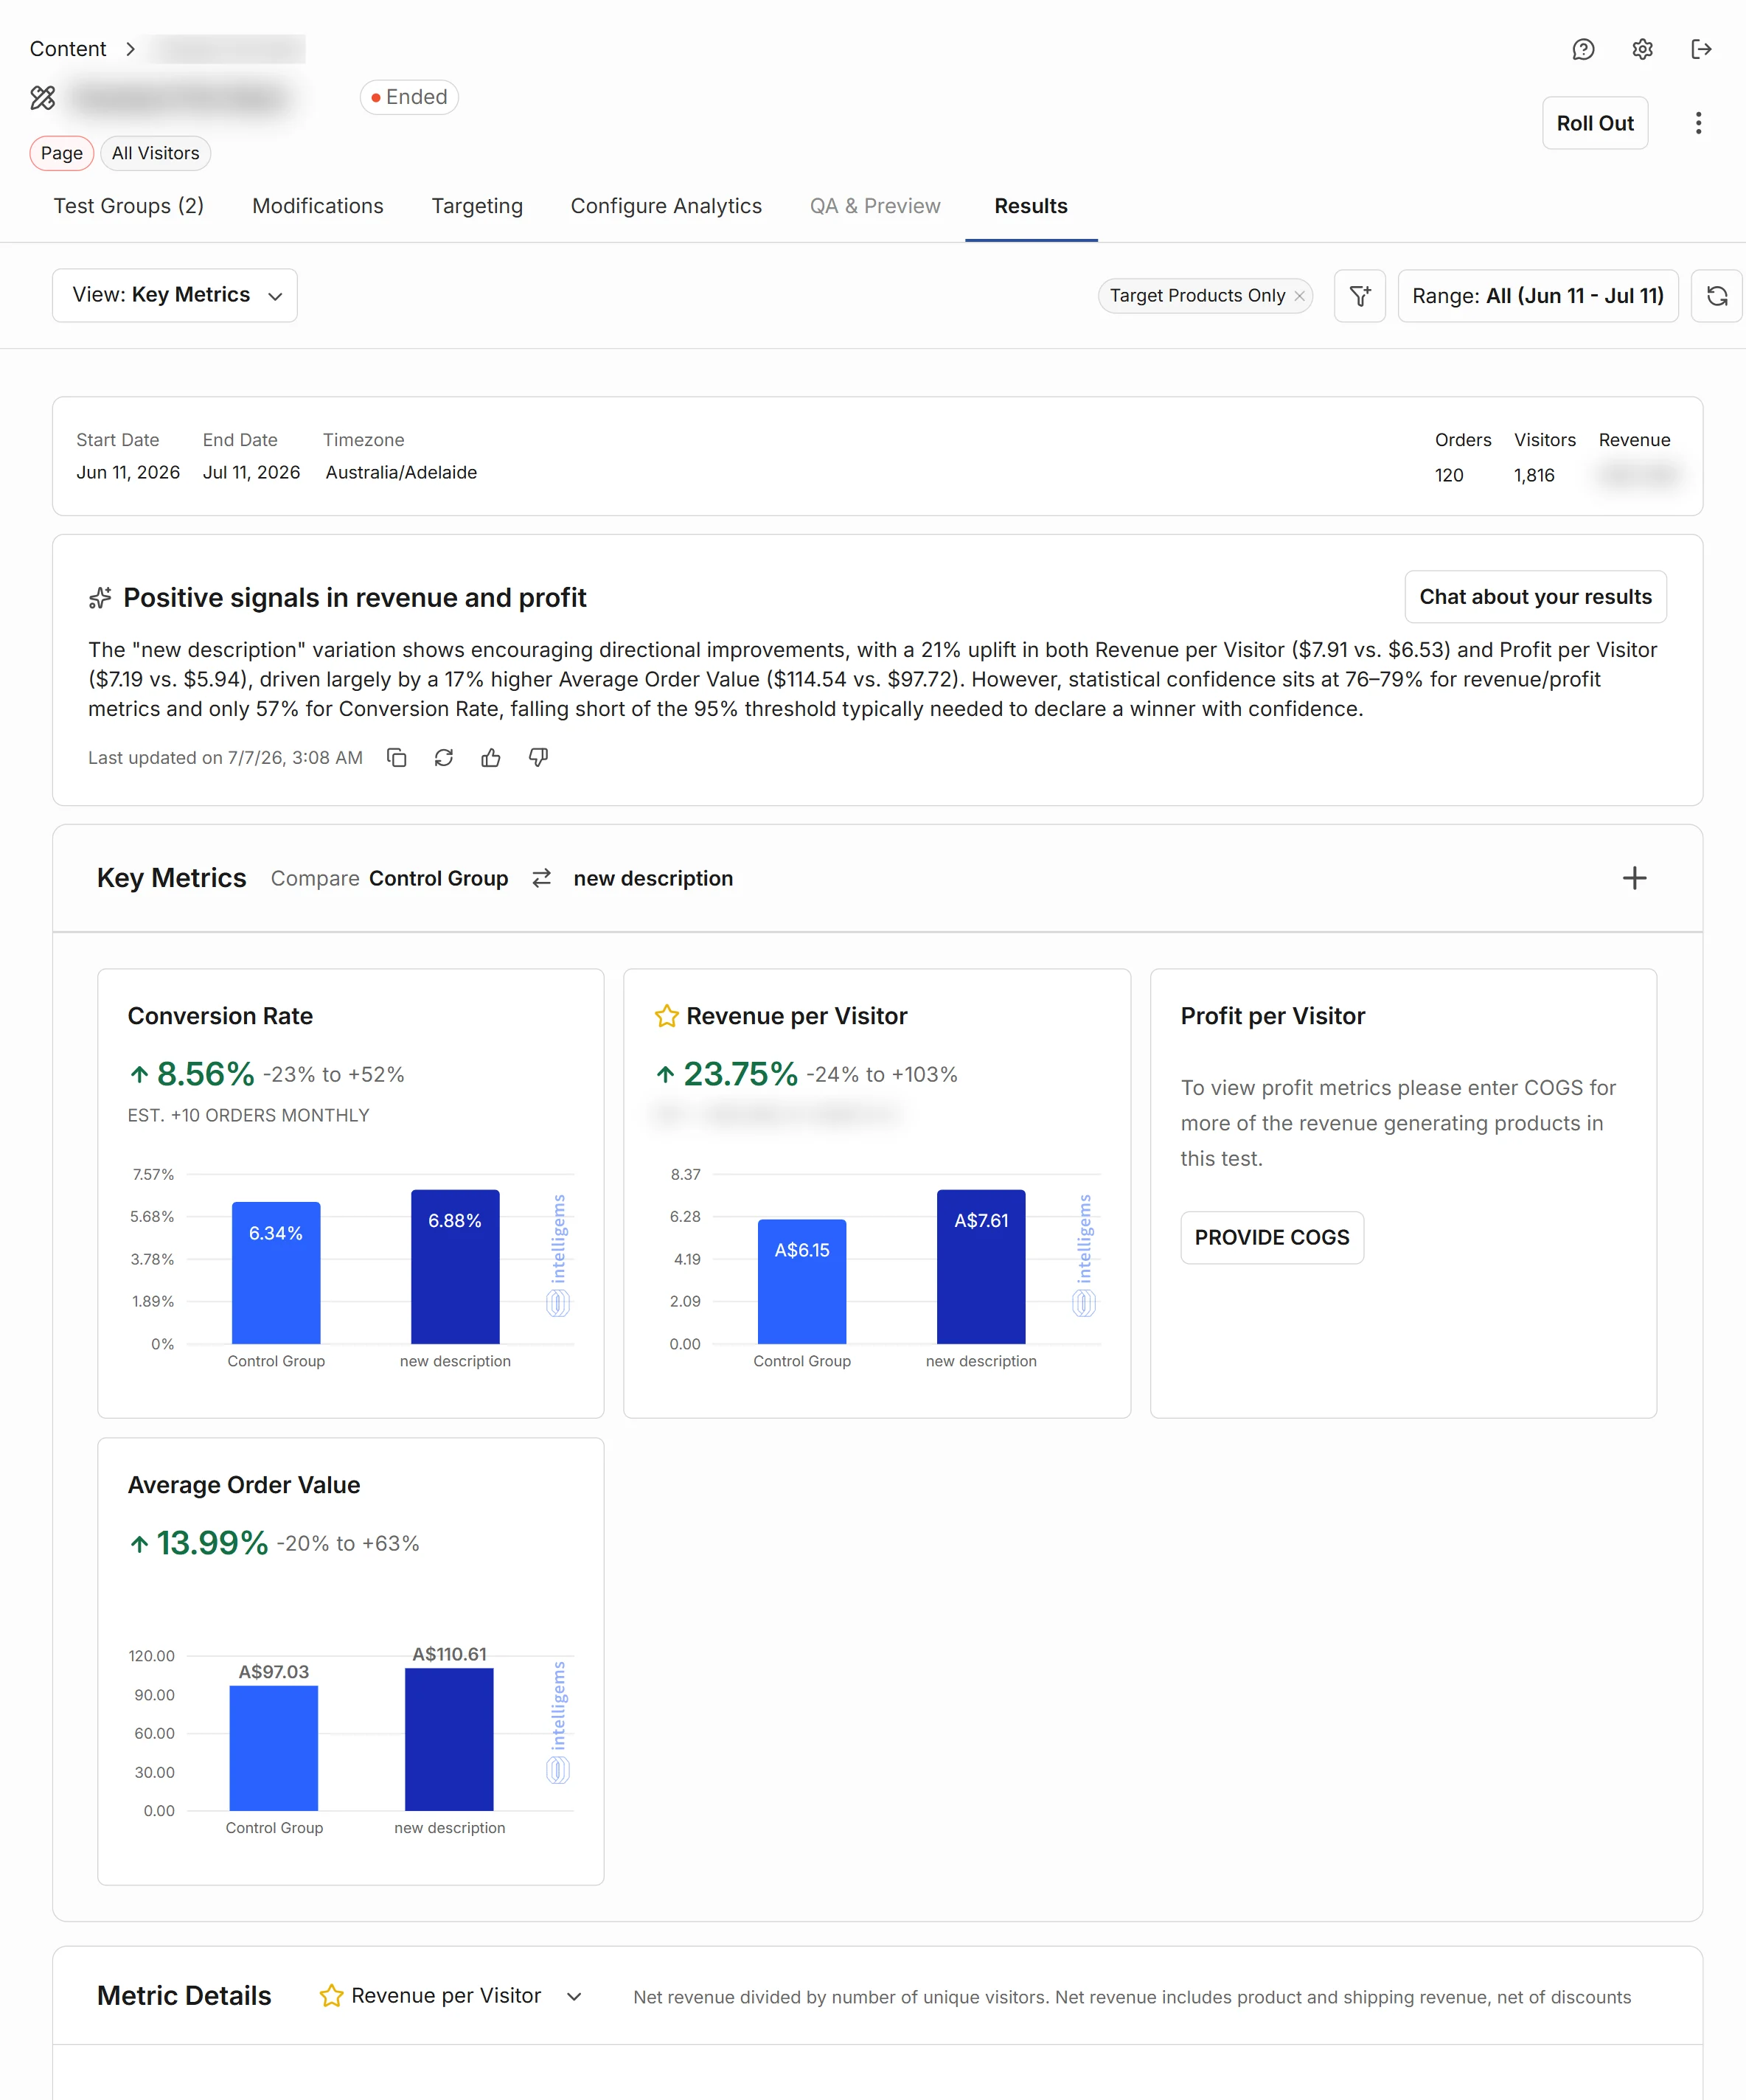Click the Jul 11, 2026 end date
This screenshot has height=2100, width=1746.
point(251,472)
